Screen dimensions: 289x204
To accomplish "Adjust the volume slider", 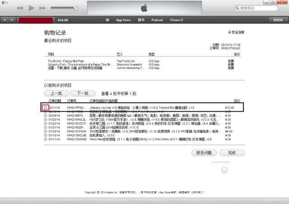I will 64,8.
